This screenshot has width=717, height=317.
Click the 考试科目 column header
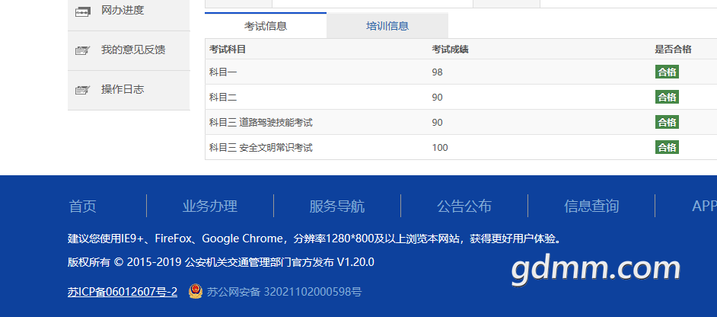tap(228, 50)
